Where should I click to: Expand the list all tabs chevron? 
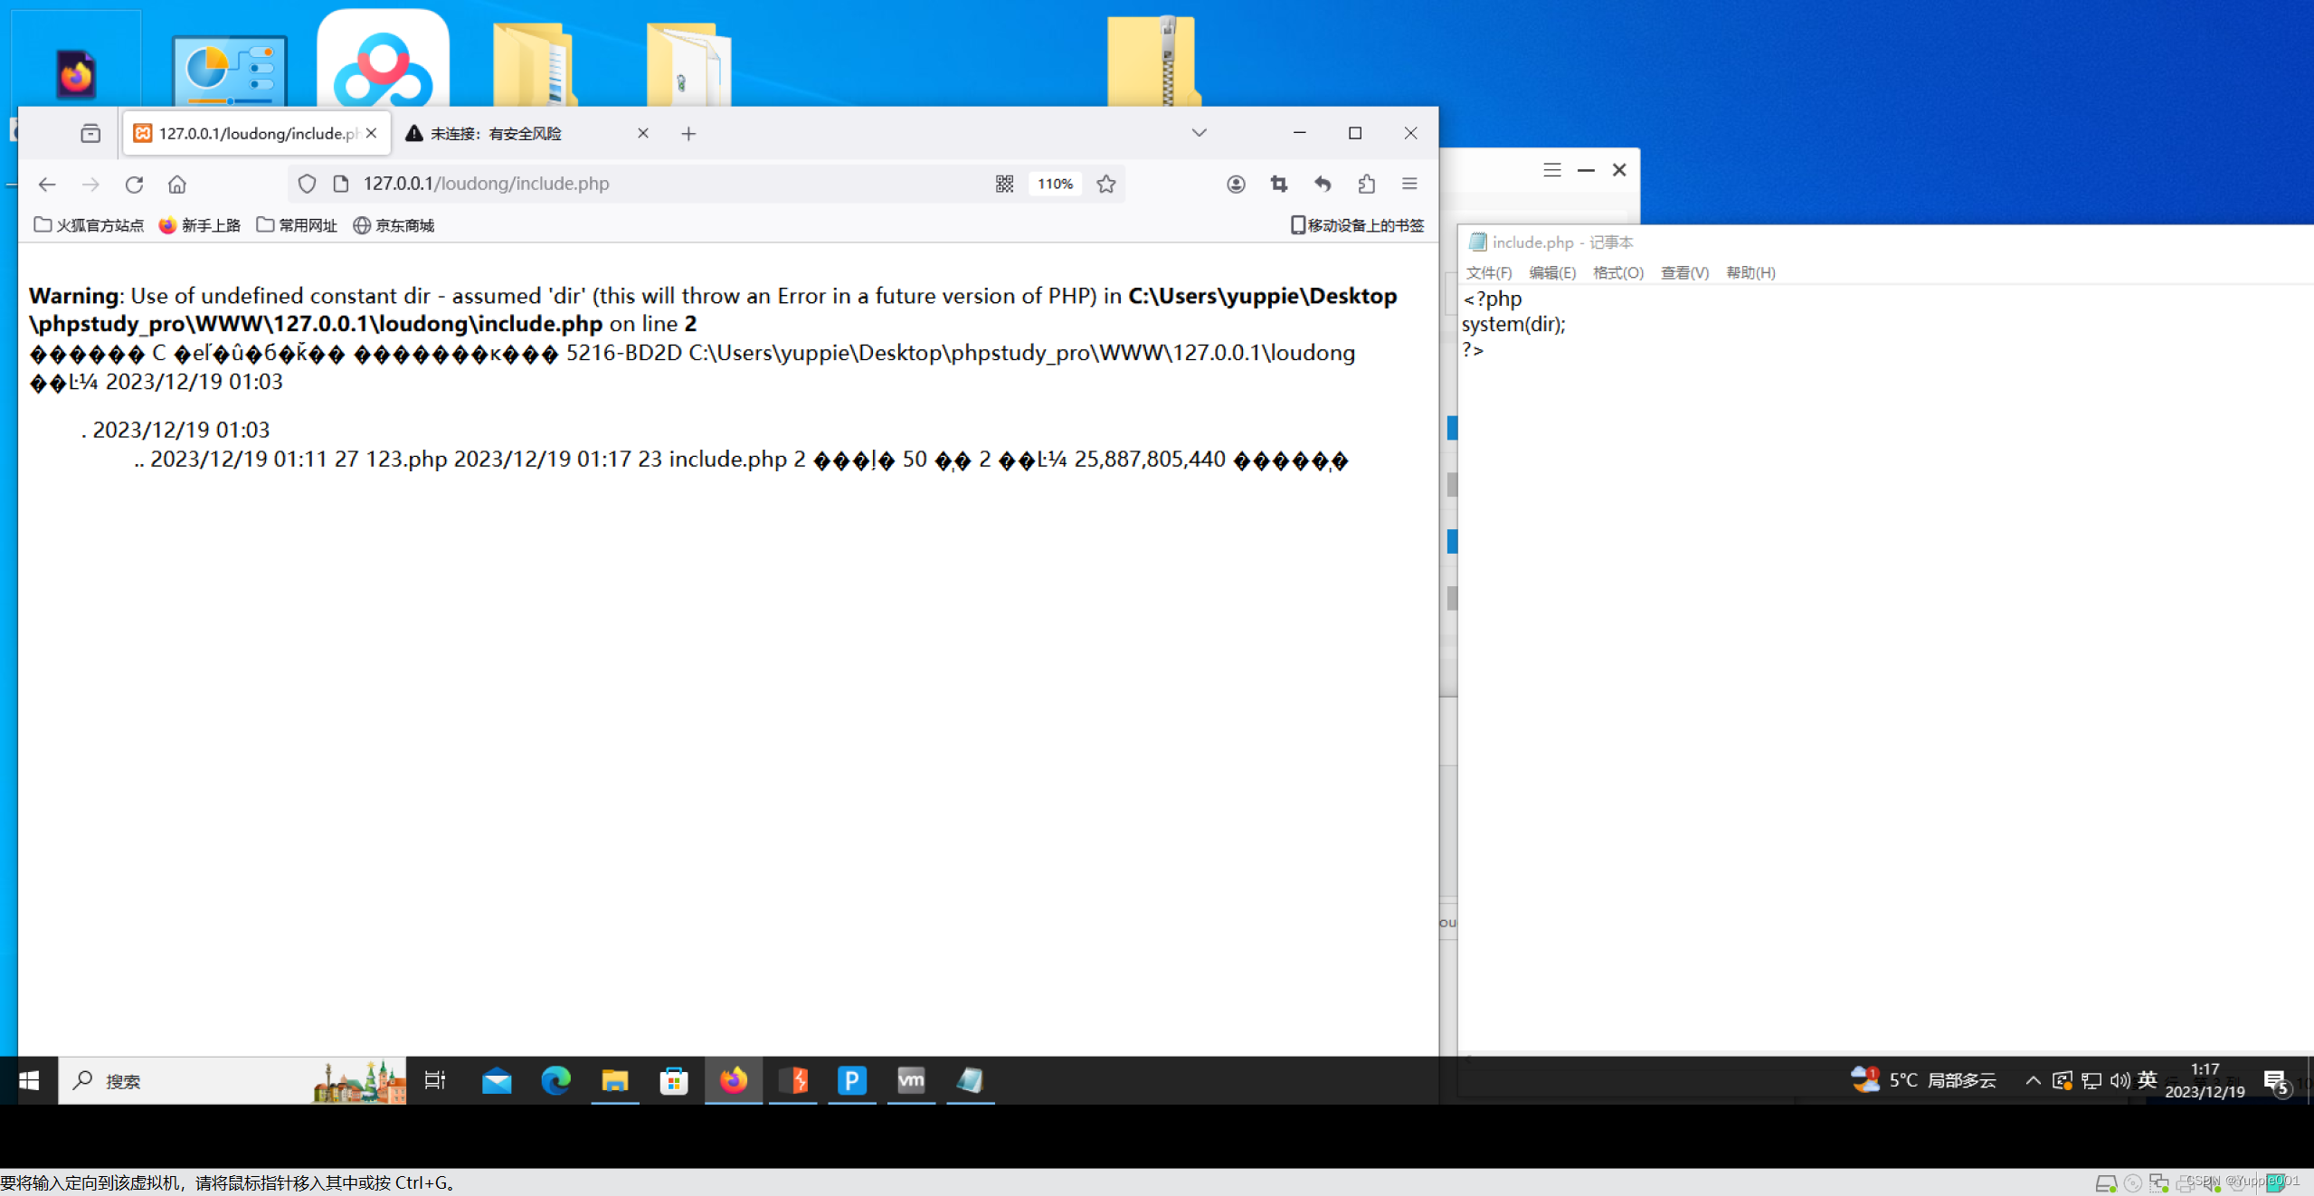[1199, 133]
